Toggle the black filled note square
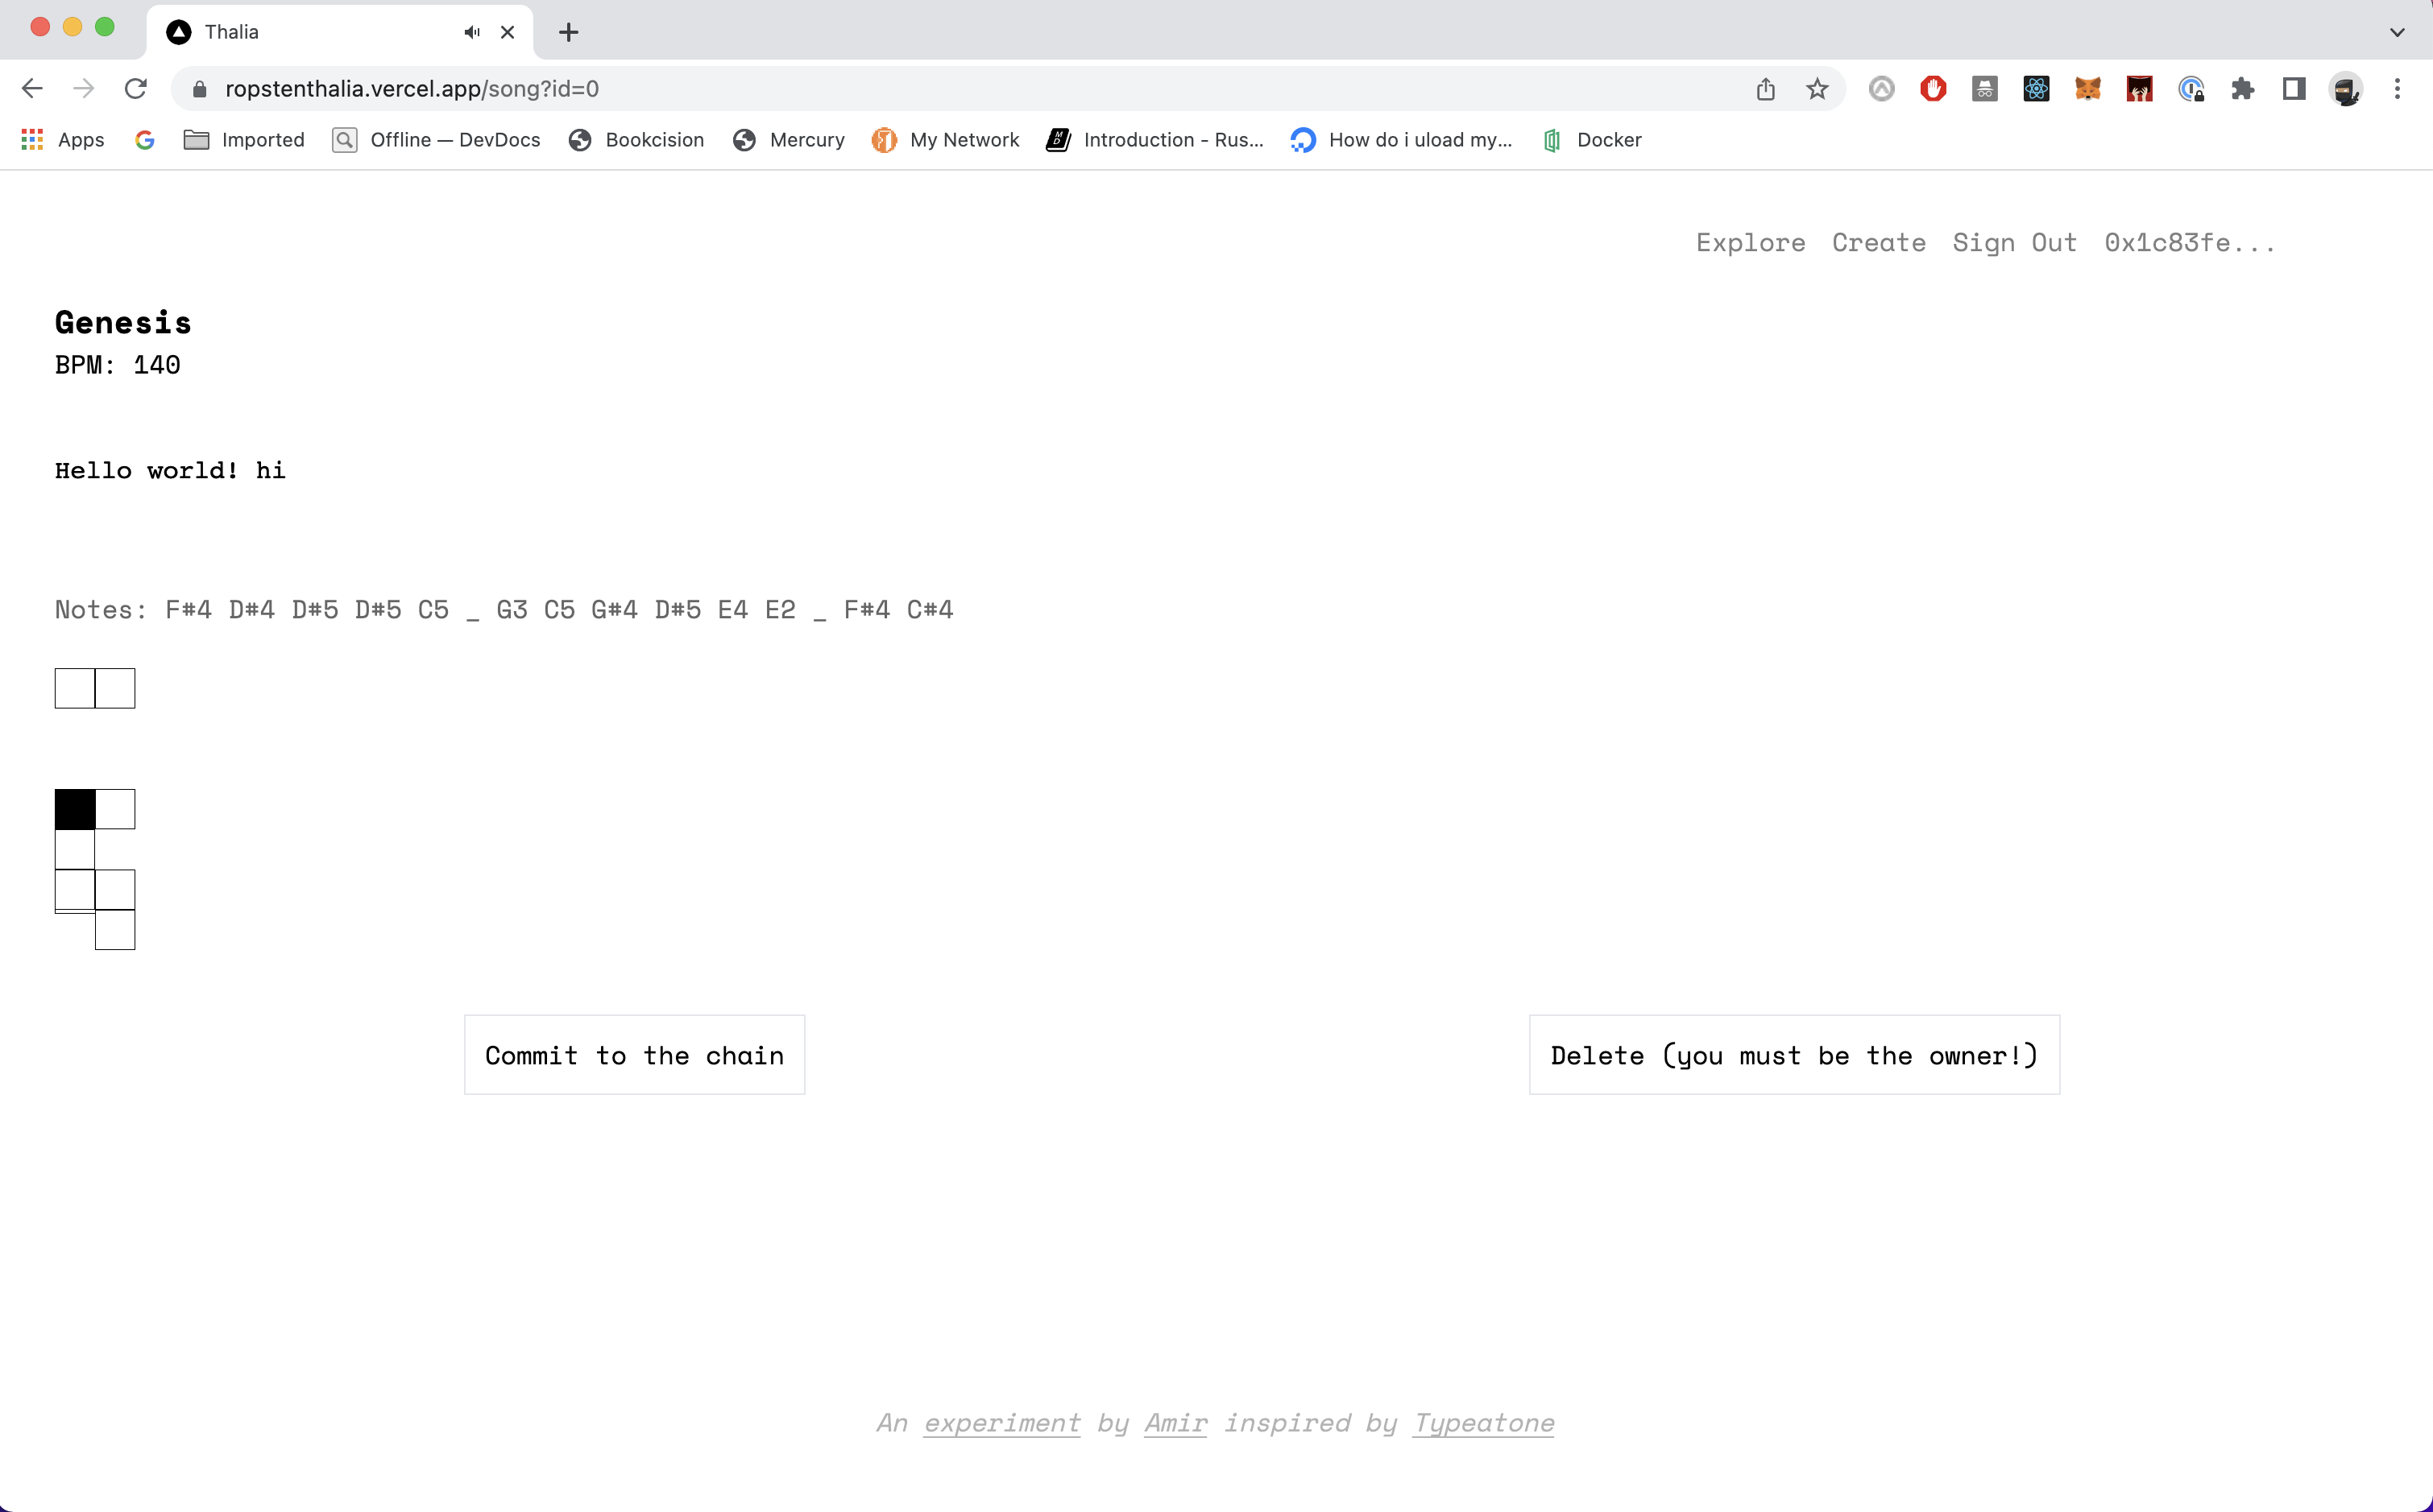 click(75, 809)
